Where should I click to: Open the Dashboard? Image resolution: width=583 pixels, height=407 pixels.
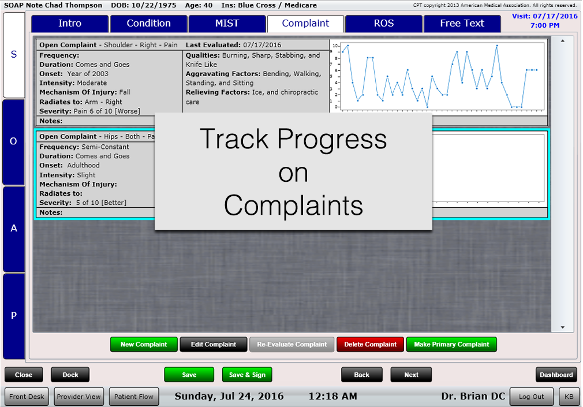(x=556, y=375)
